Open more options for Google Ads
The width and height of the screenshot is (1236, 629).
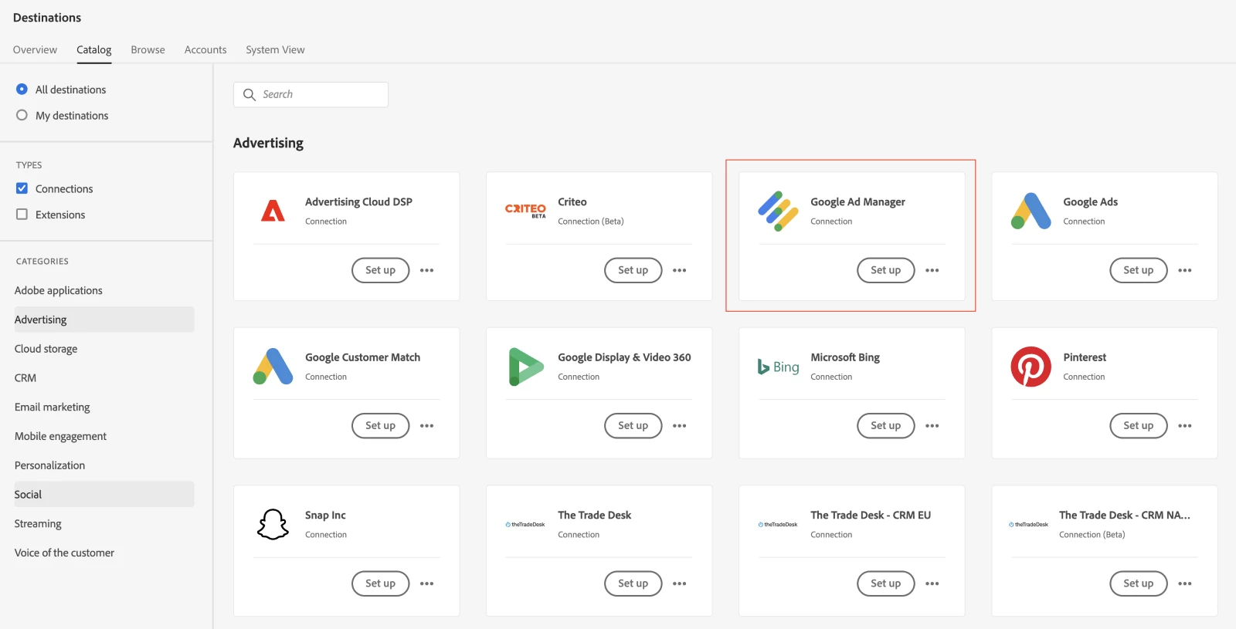(1185, 270)
